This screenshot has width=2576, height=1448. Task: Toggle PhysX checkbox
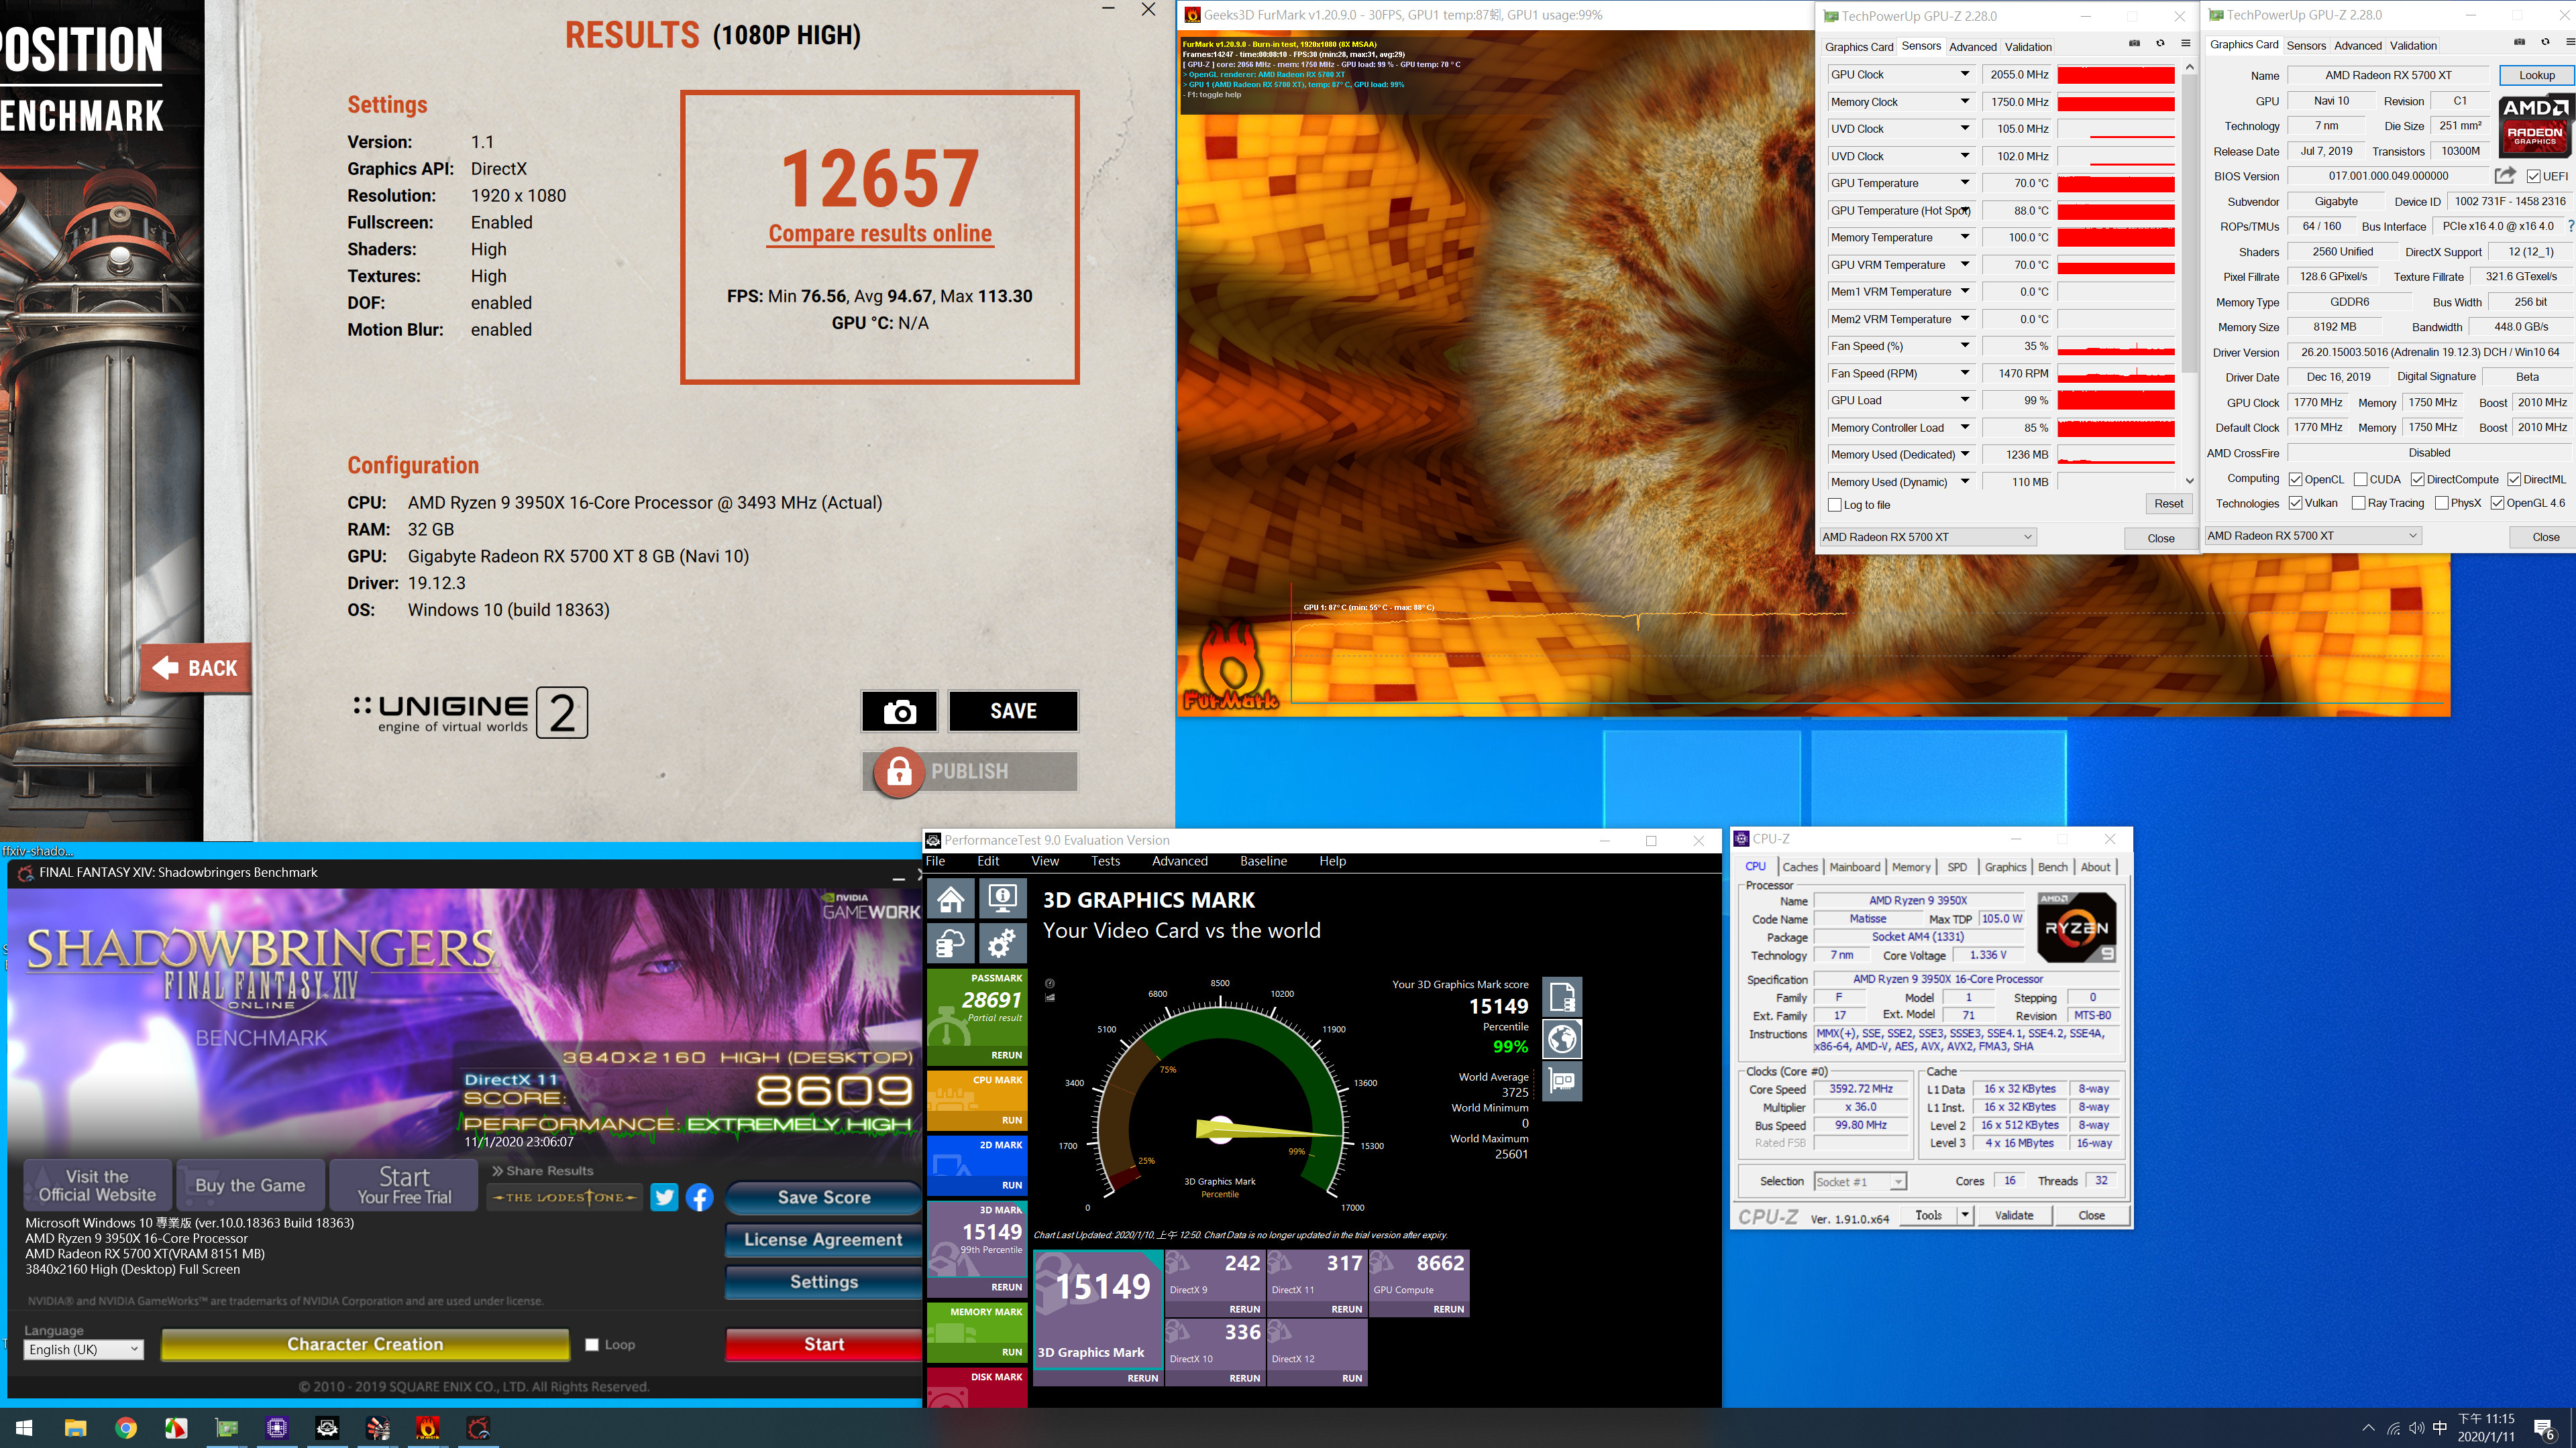click(2442, 503)
